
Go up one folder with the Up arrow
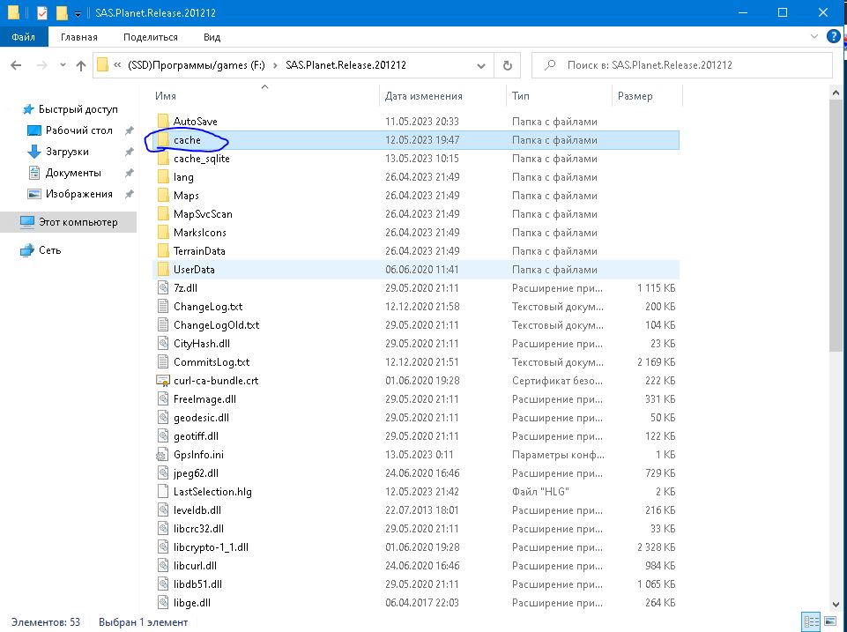click(x=81, y=65)
